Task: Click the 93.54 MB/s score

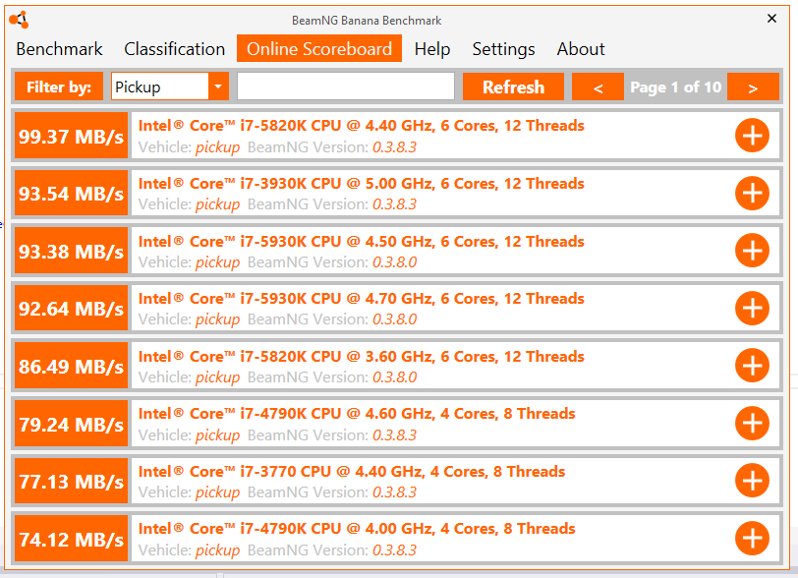Action: (x=71, y=194)
